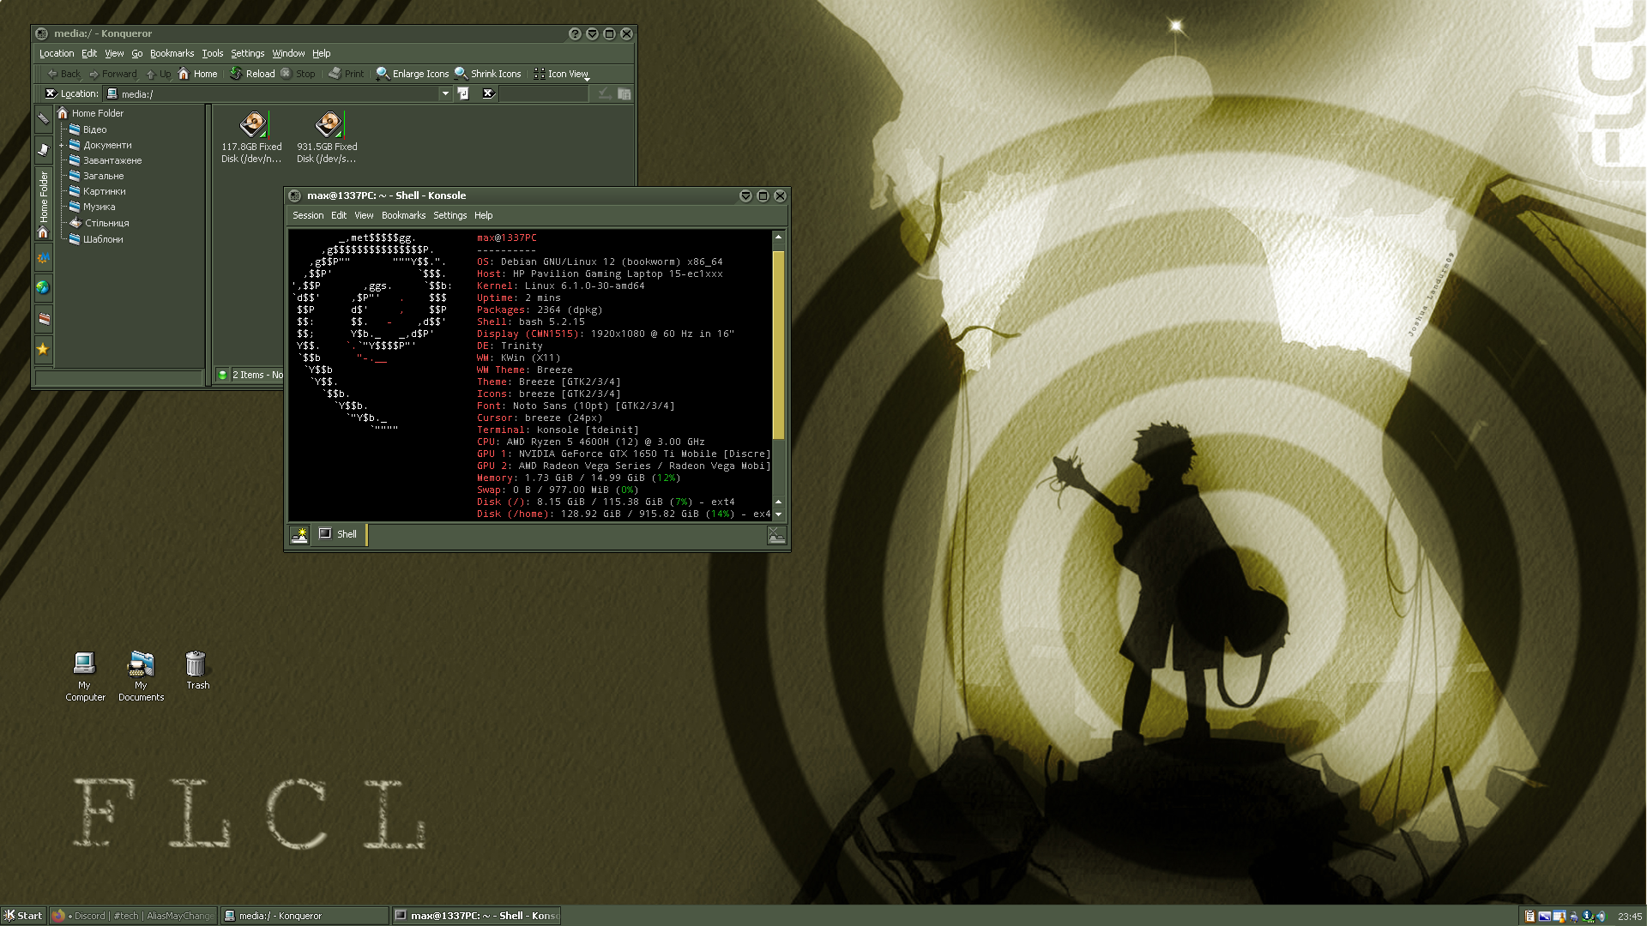Image resolution: width=1647 pixels, height=926 pixels.
Task: Click the Shrink Icons magnifier
Action: point(461,74)
